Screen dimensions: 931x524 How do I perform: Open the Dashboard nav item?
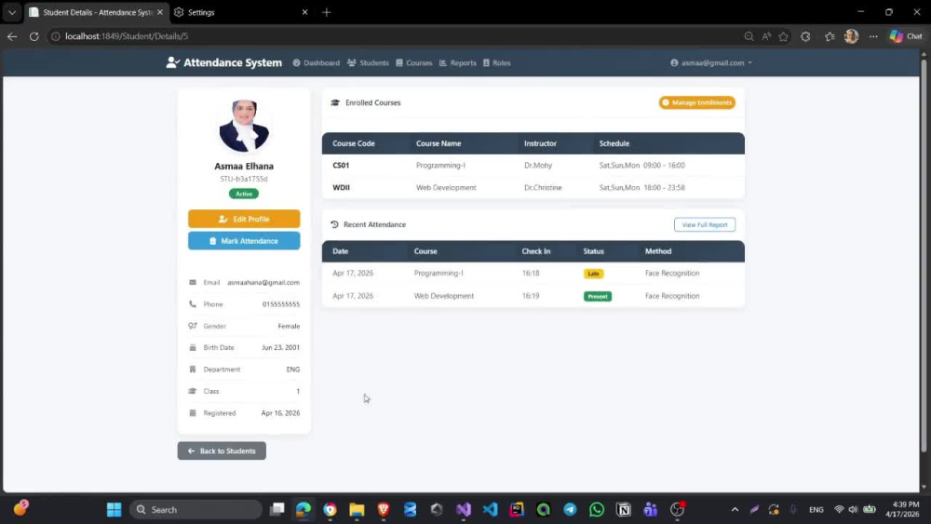click(316, 63)
